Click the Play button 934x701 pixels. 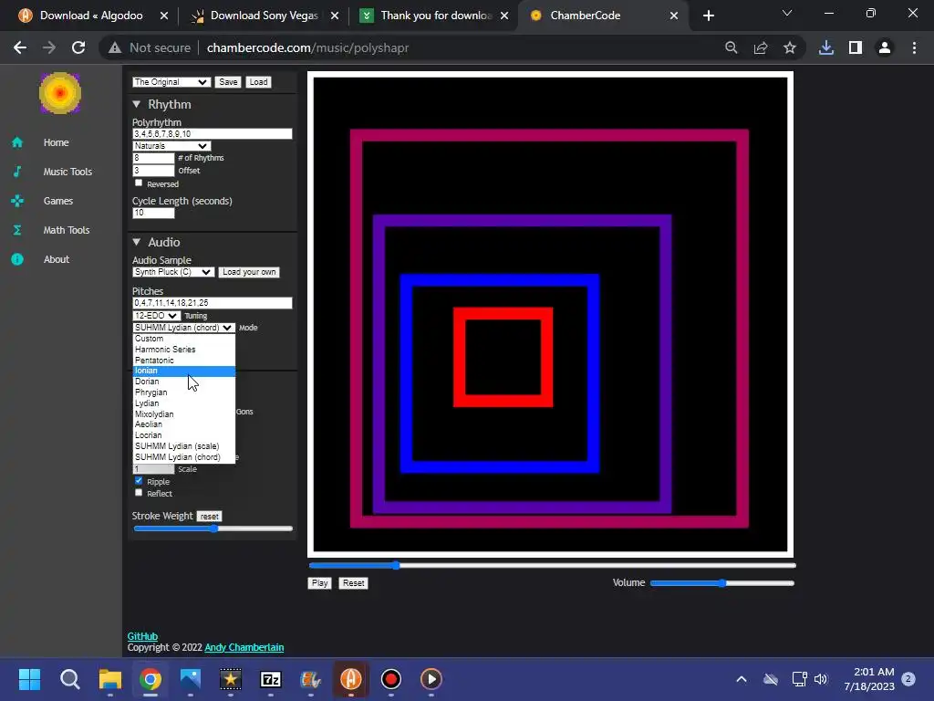coord(320,583)
